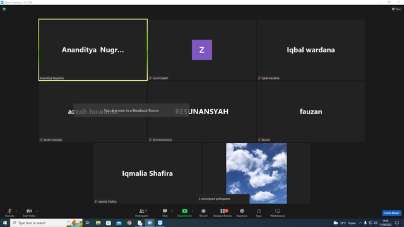This screenshot has width=404, height=227.
Task: Open File Explorer from the taskbar
Action: point(98,223)
